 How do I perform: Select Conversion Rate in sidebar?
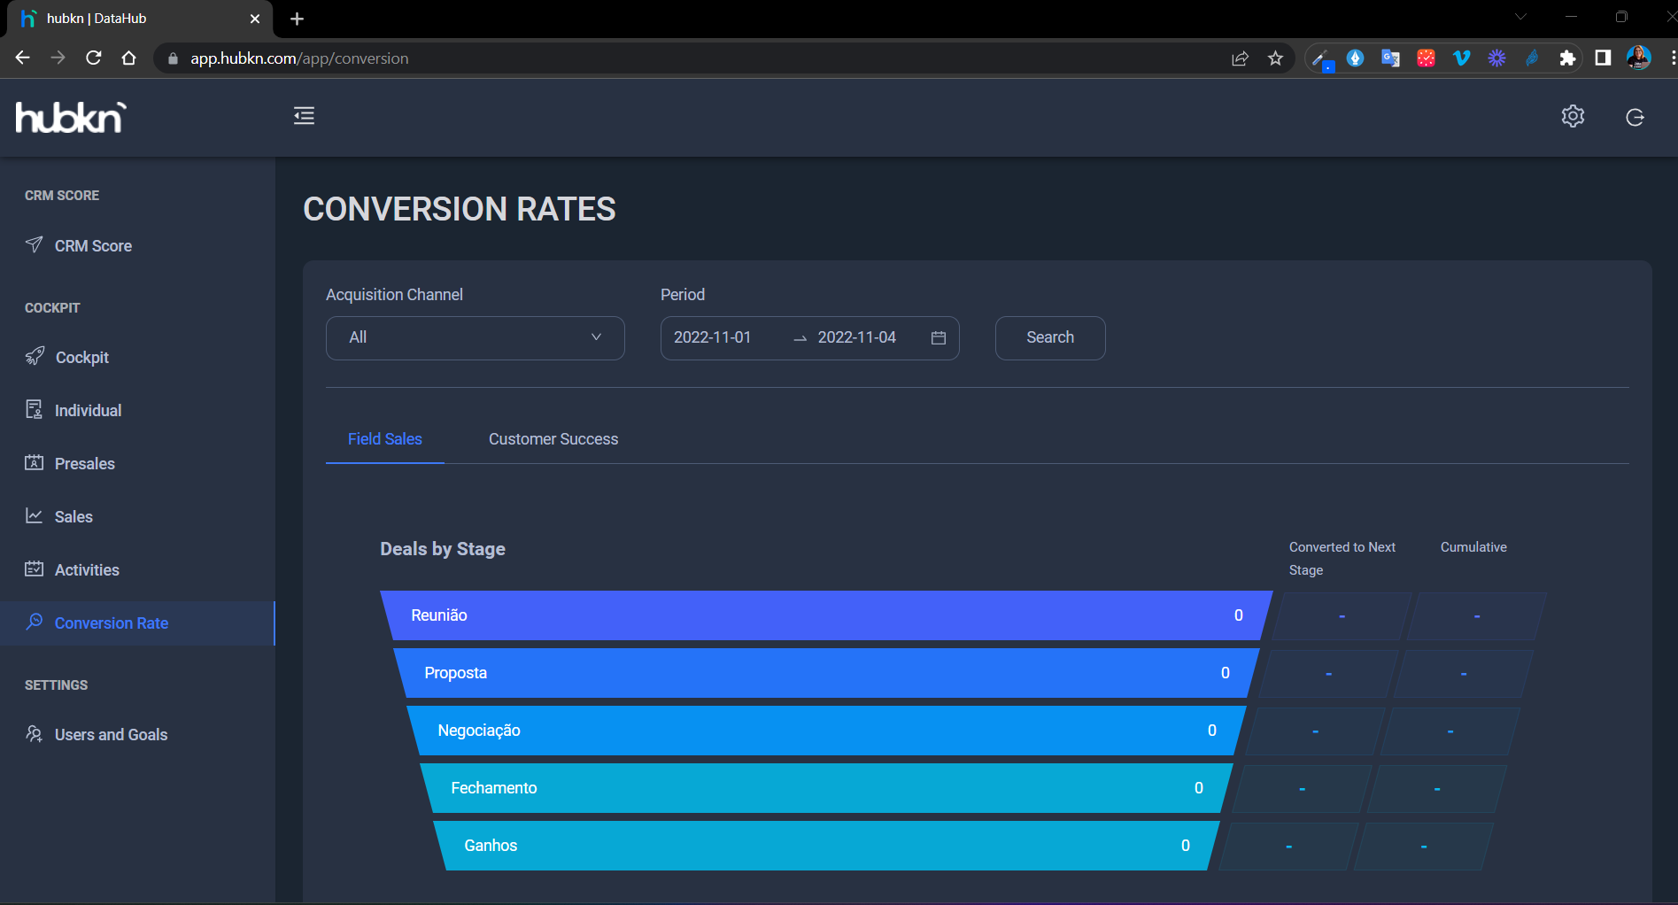coord(137,623)
